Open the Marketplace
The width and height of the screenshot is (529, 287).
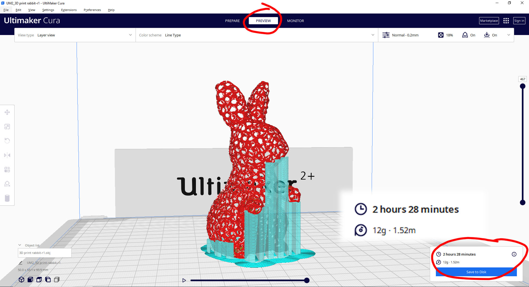coord(489,21)
